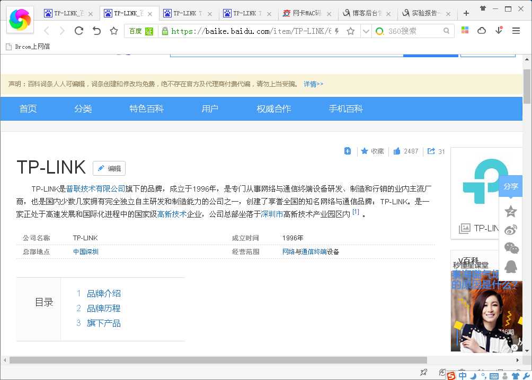Open the 深圳市 link
Viewport: 532px width, 380px height.
click(x=272, y=214)
